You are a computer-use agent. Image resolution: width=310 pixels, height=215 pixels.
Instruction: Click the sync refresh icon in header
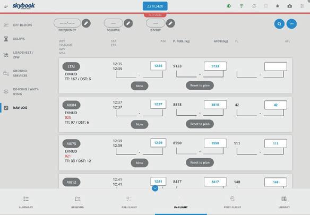coord(254,6)
